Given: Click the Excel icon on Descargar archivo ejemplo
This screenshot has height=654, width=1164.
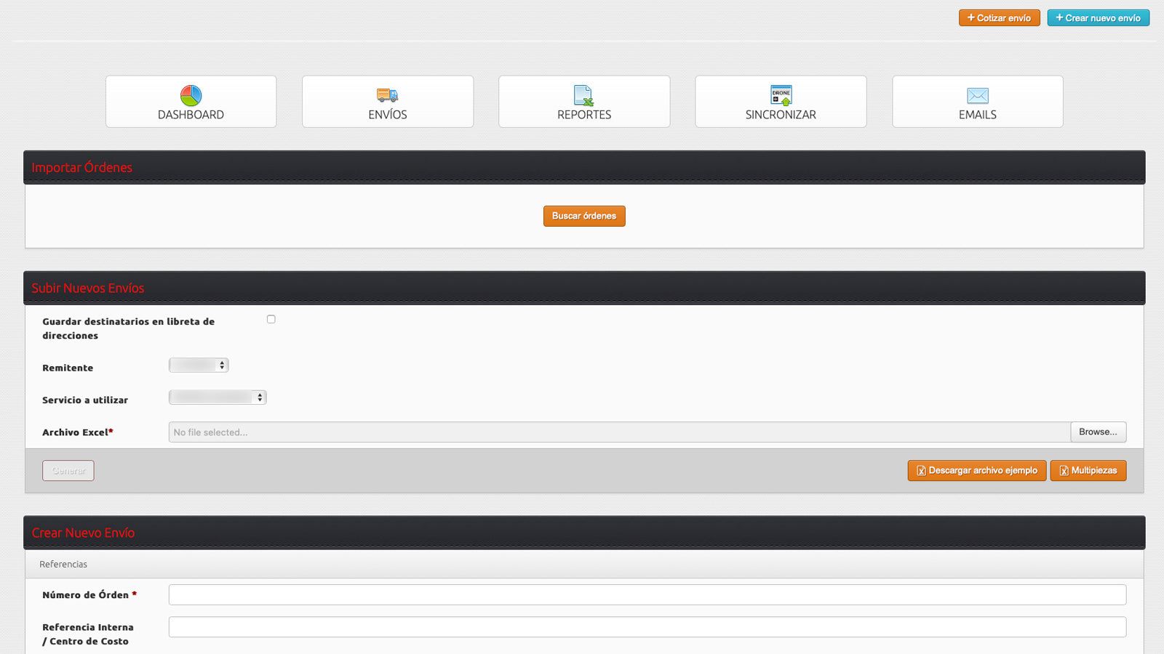Looking at the screenshot, I should (x=921, y=471).
